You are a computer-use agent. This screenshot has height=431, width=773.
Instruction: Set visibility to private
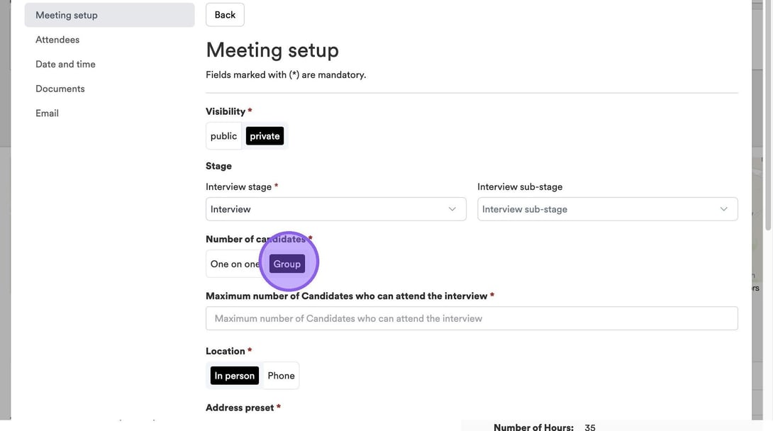265,136
